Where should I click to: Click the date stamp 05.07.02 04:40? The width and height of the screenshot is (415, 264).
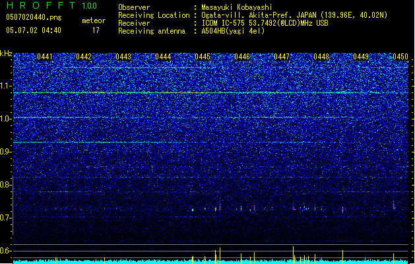point(34,30)
